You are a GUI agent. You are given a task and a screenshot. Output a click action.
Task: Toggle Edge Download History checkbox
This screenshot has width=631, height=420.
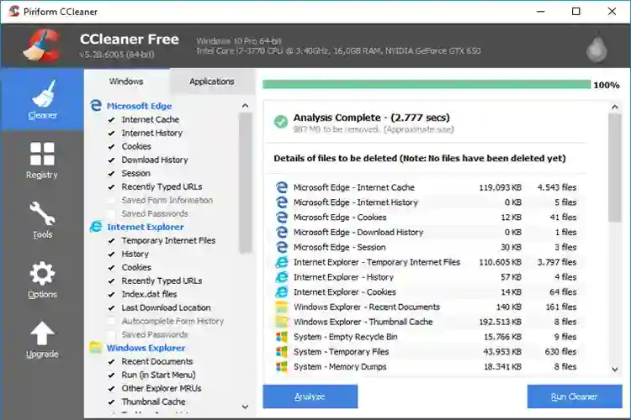click(x=111, y=160)
